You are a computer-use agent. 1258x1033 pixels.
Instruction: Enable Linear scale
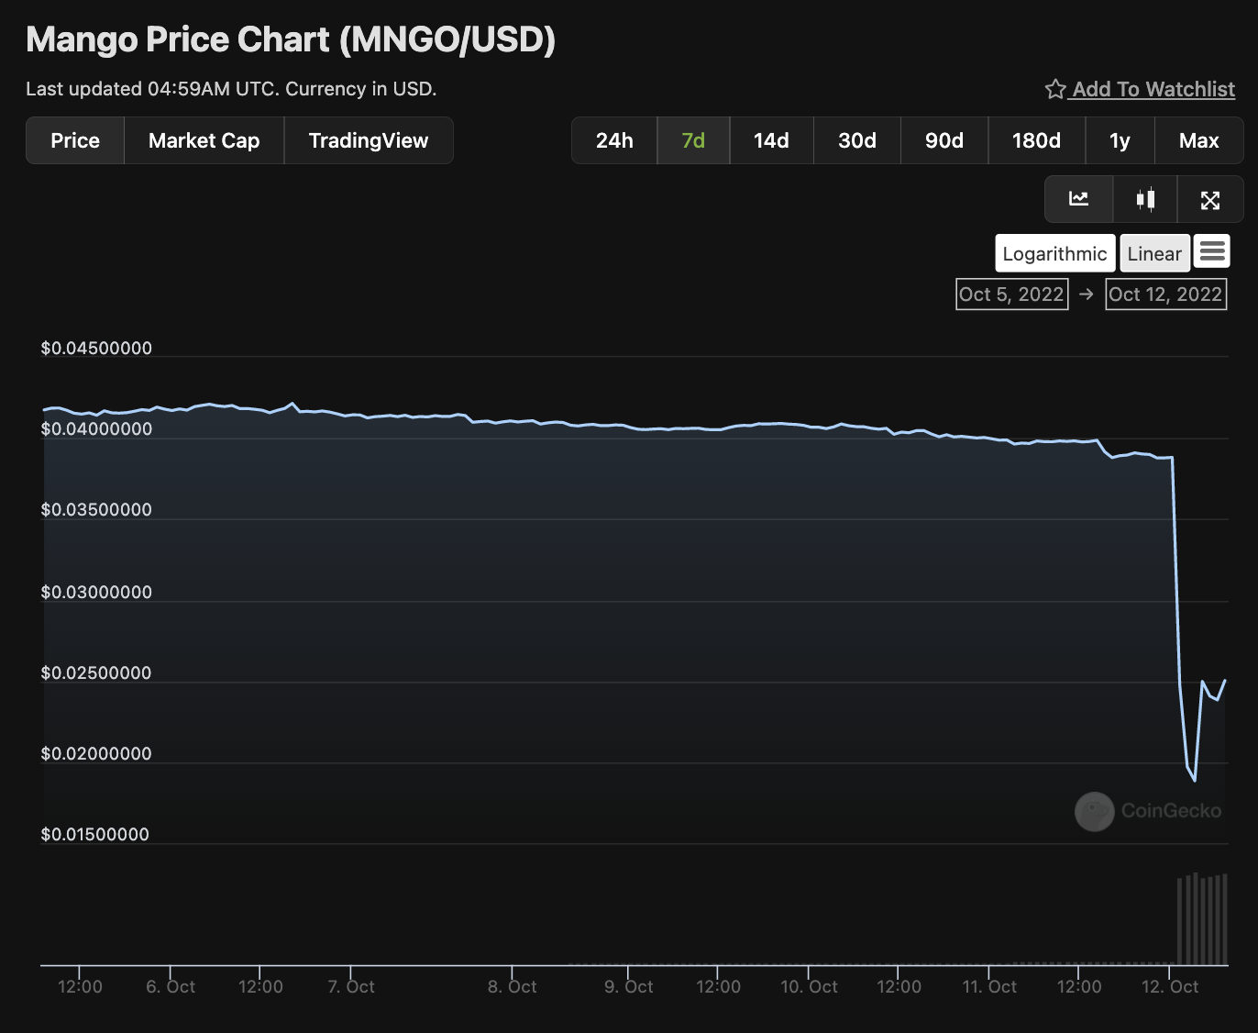[x=1154, y=253]
